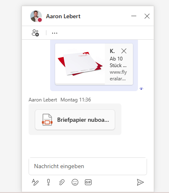169x193 pixels.
Task: Open the more options ellipsis menu
Action: [55, 33]
